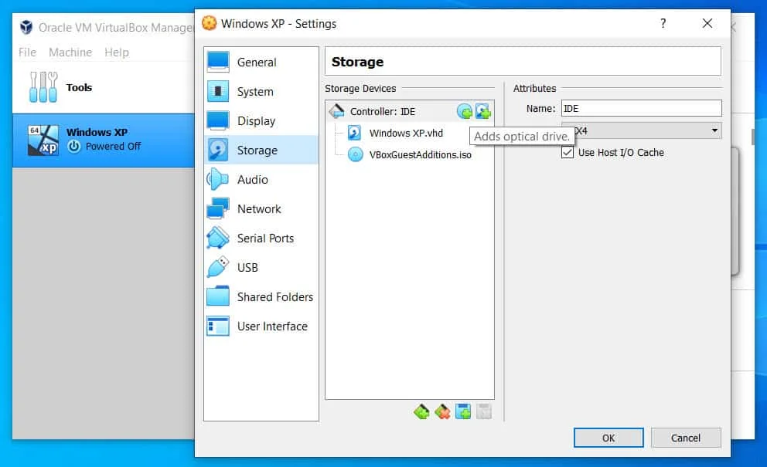This screenshot has height=467, width=767.
Task: Confirm settings with the OK button
Action: [608, 438]
